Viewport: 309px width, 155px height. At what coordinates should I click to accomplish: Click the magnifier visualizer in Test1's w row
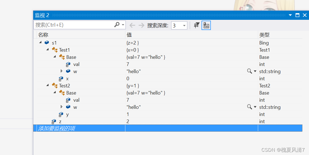click(x=250, y=71)
